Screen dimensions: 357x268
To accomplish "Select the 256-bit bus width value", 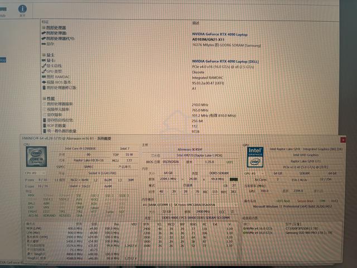I will click(x=197, y=121).
